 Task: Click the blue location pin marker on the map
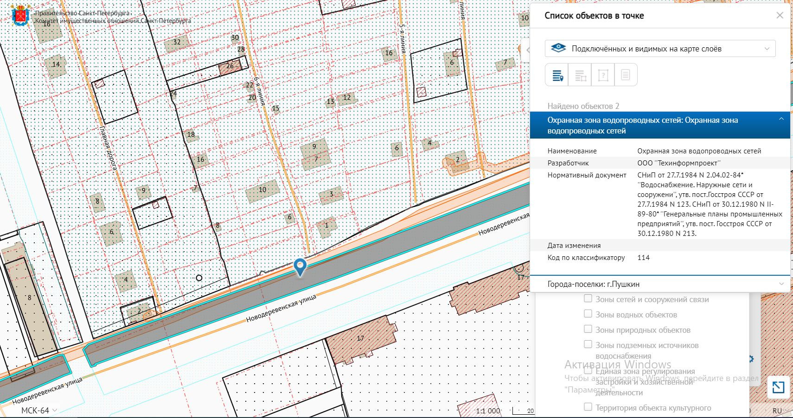300,266
